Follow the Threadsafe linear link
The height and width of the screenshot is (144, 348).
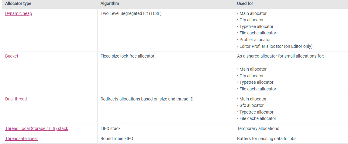[x=22, y=139]
